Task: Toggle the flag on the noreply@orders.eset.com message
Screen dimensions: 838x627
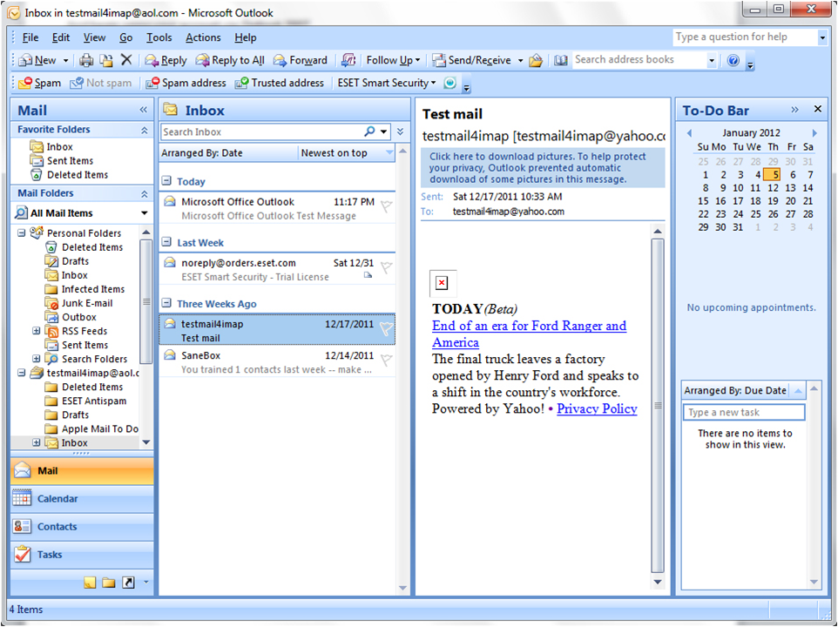Action: (386, 267)
